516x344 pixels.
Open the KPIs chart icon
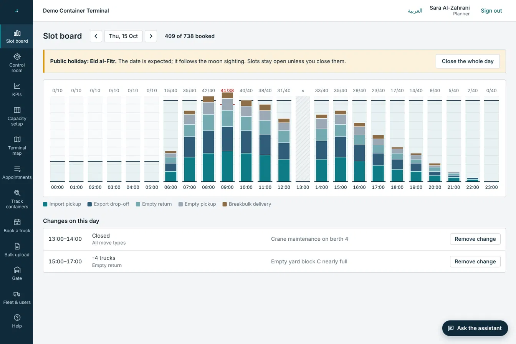(17, 86)
